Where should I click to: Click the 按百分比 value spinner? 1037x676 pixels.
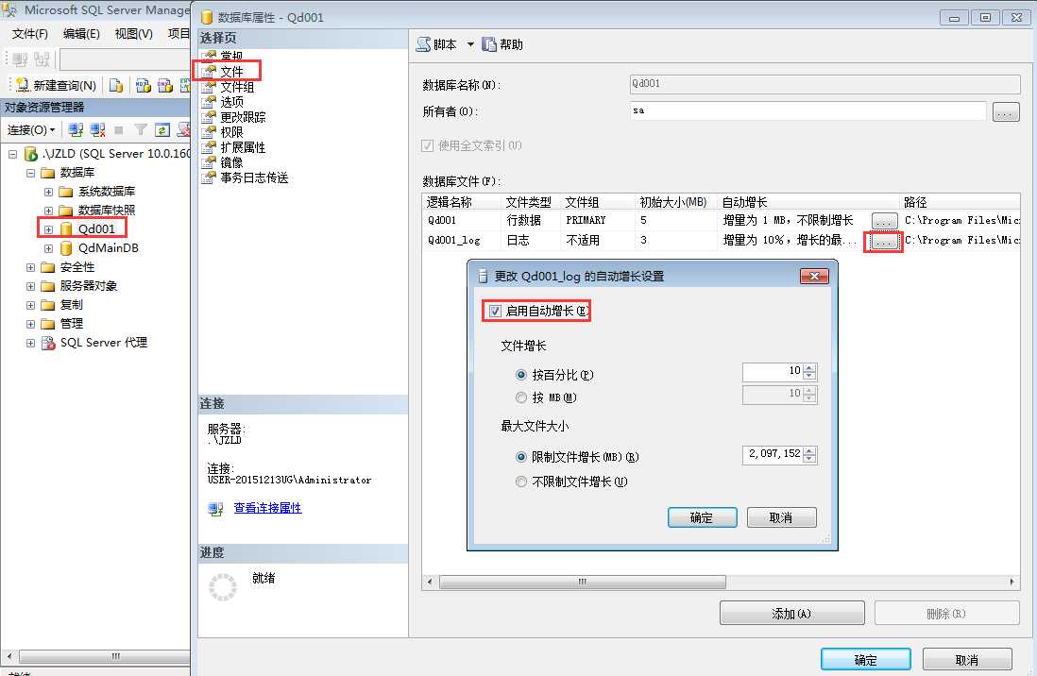809,372
